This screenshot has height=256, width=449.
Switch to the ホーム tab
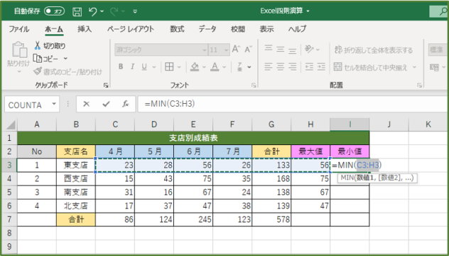54,29
